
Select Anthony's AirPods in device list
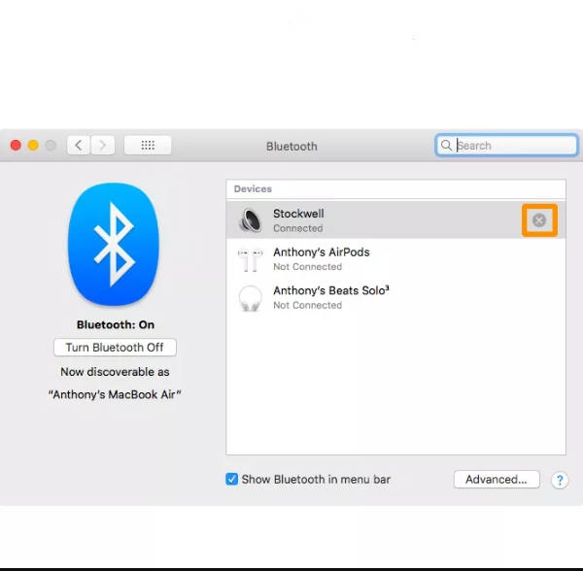coord(395,259)
